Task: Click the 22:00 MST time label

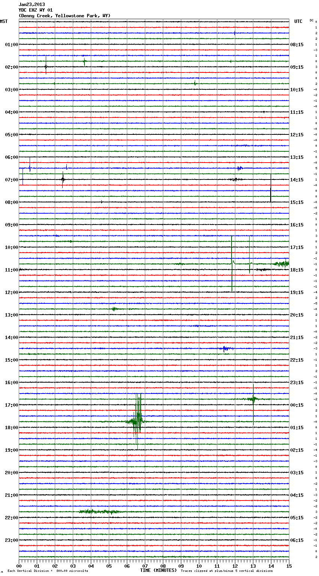Action: [12, 518]
